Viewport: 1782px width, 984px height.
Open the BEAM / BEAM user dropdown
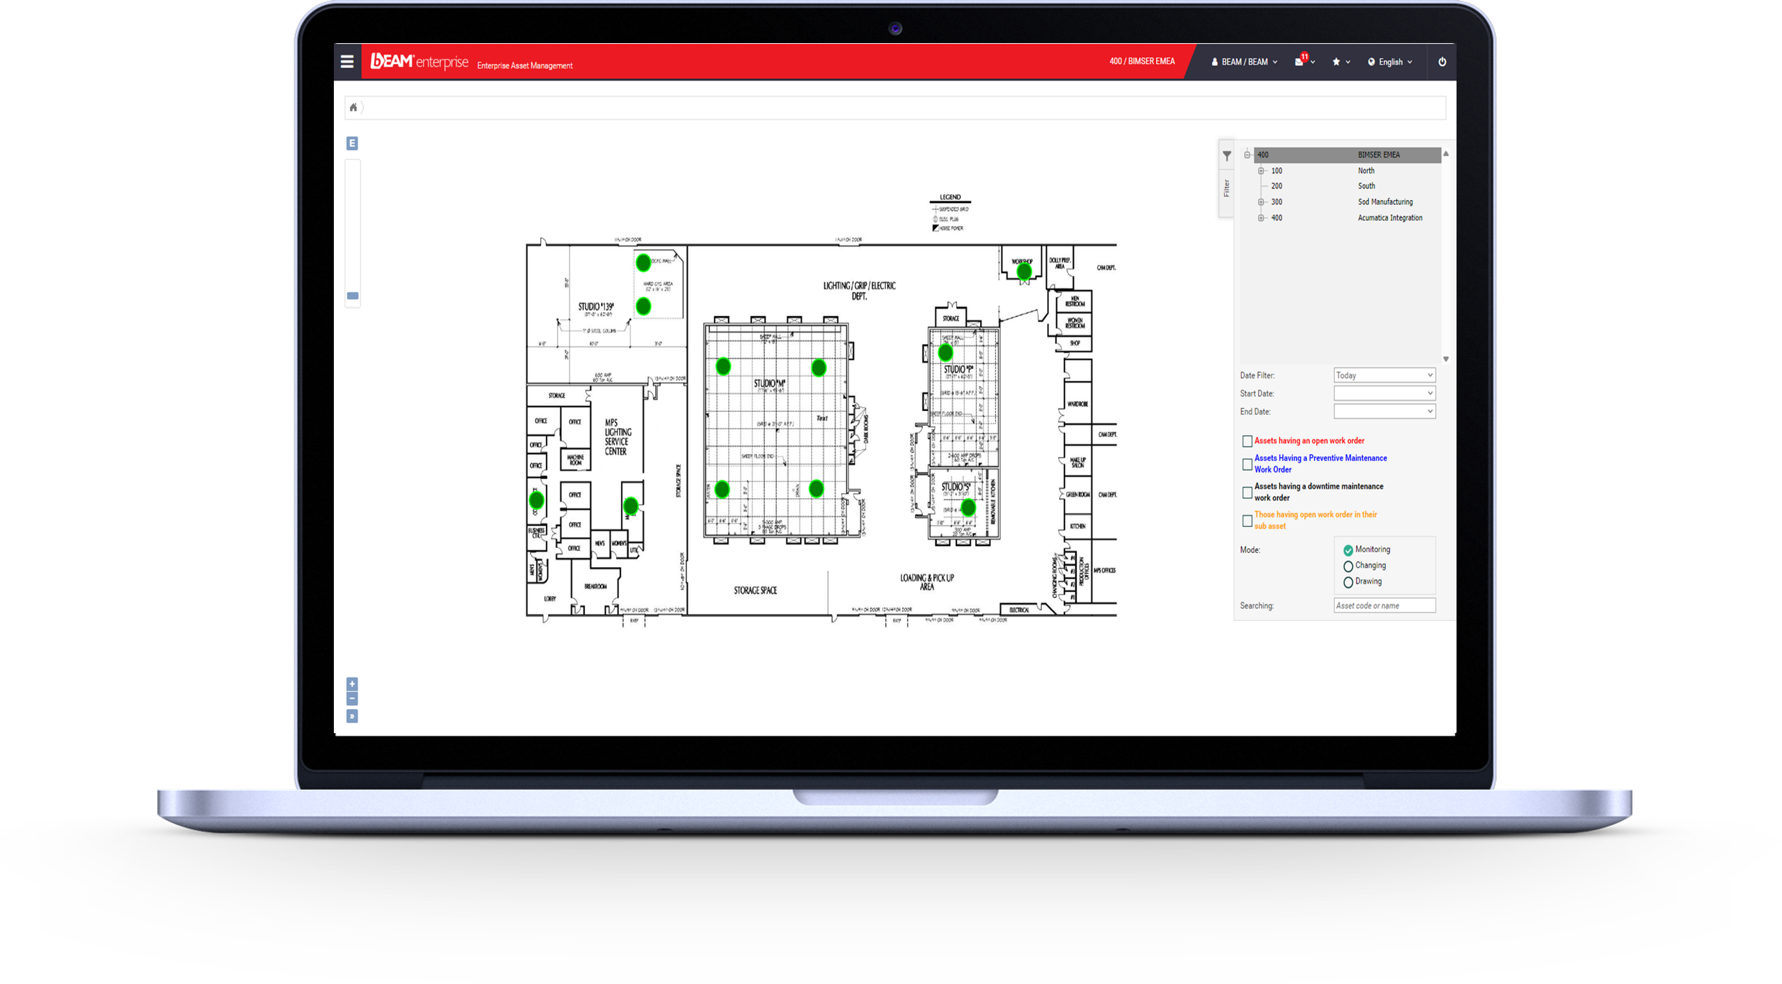[x=1244, y=62]
